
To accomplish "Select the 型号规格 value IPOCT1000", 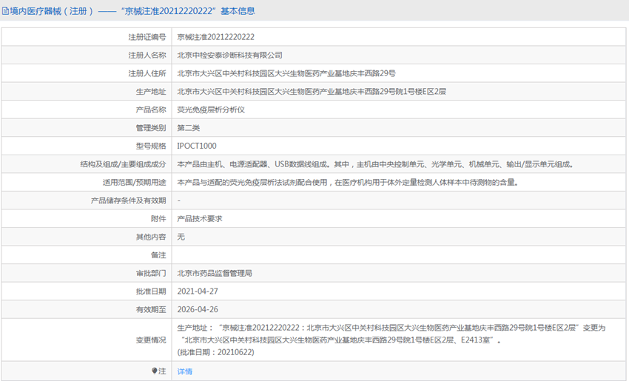I will click(x=197, y=146).
